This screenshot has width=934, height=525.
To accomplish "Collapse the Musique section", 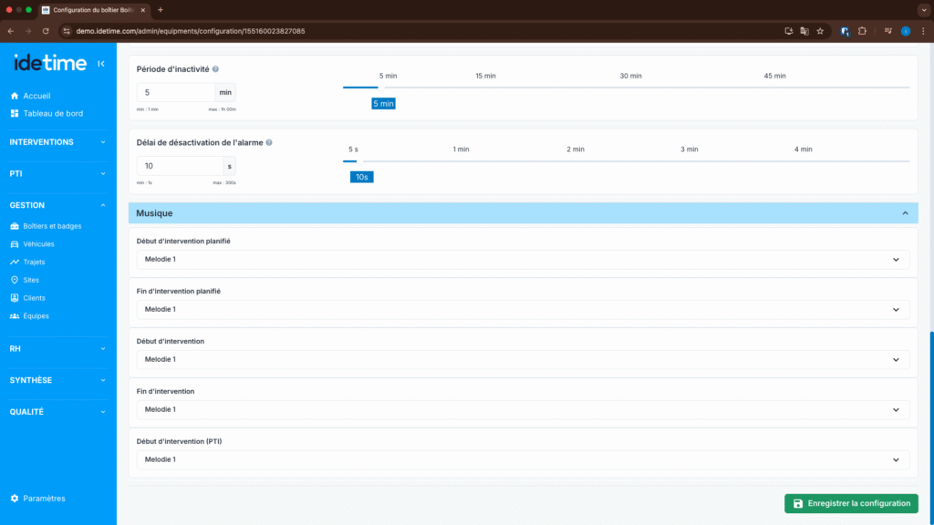I will pyautogui.click(x=905, y=213).
